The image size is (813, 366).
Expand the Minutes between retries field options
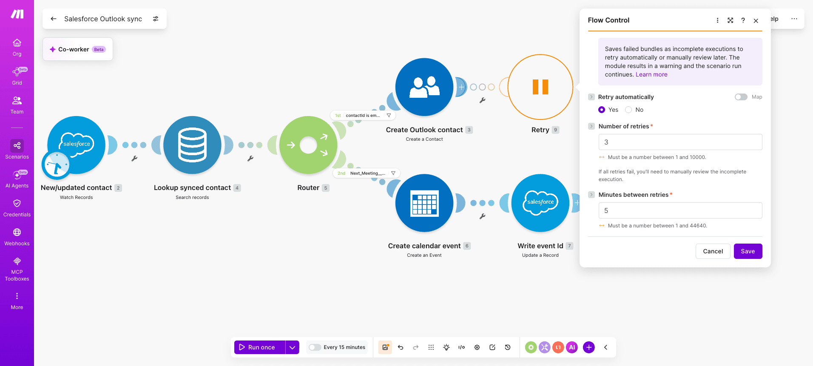click(591, 195)
